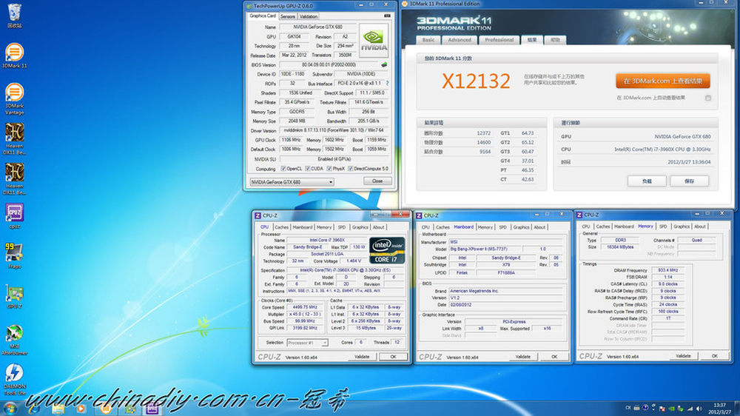The image size is (740, 416).
Task: Open the Advanced tab in 3DMark 11
Action: 460,40
